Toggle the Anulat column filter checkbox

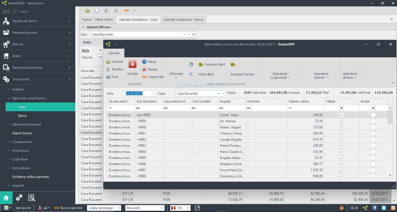click(373, 108)
